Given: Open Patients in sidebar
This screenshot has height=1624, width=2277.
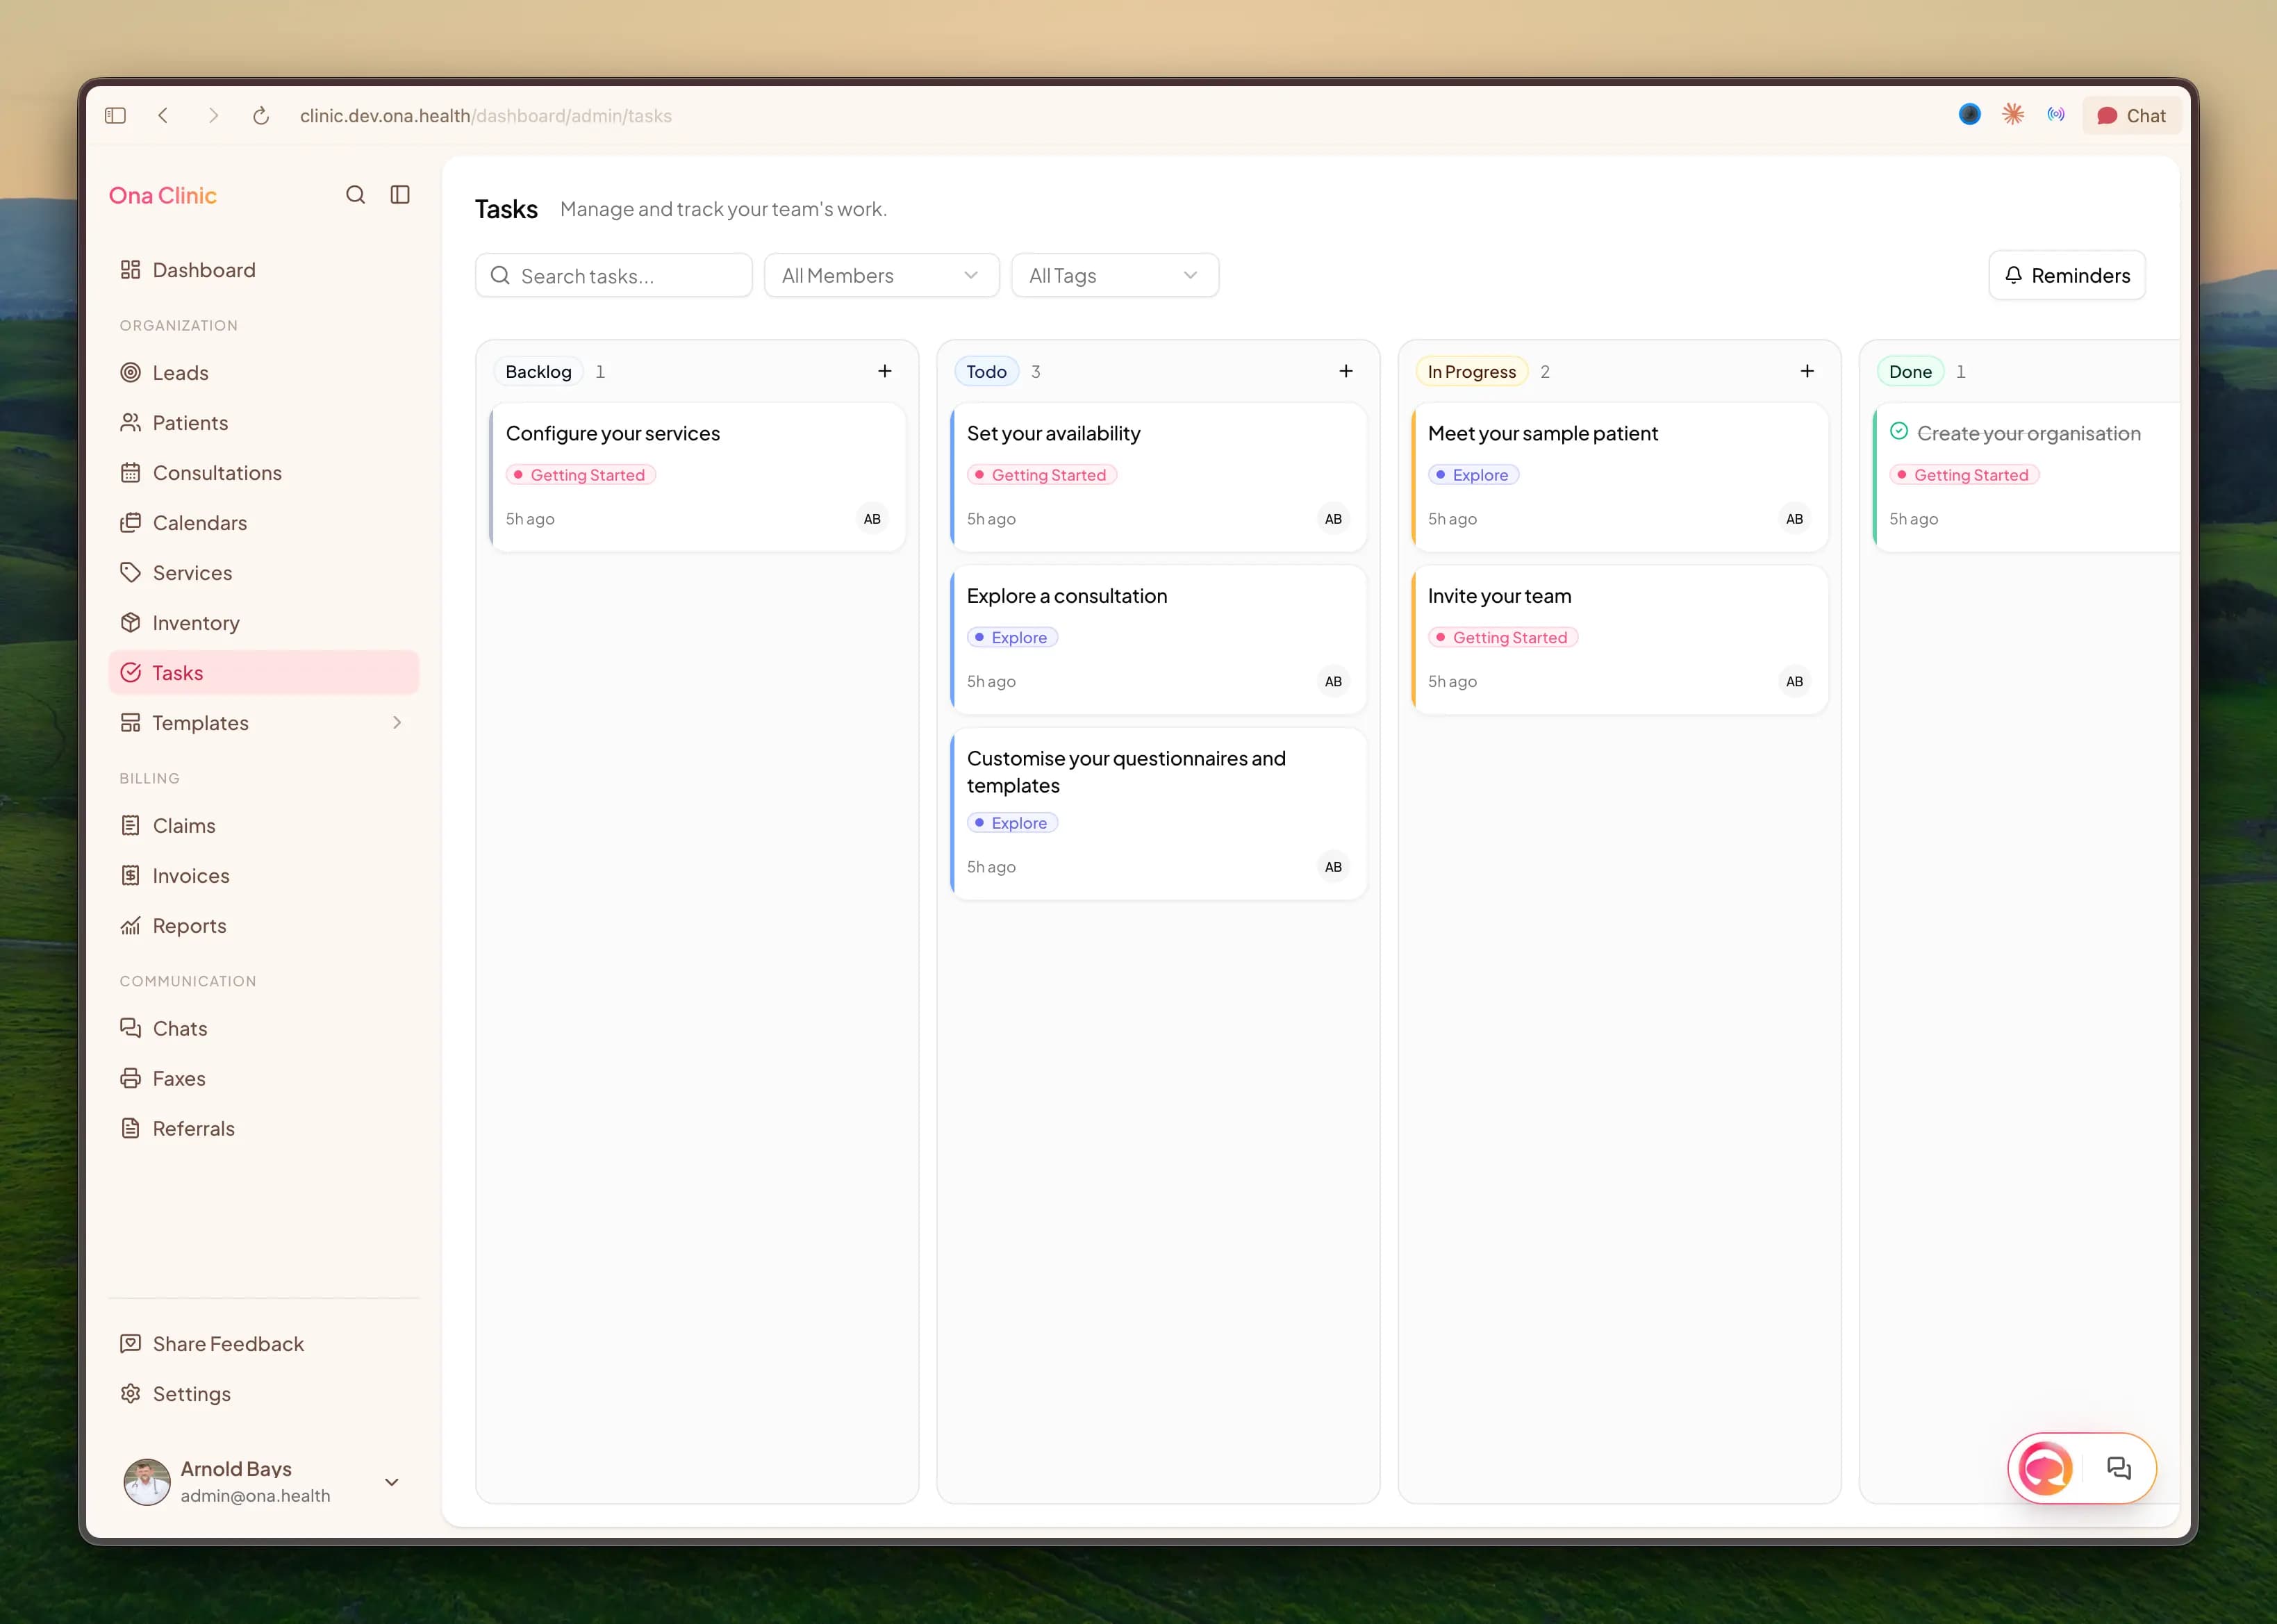Looking at the screenshot, I should click(x=264, y=423).
